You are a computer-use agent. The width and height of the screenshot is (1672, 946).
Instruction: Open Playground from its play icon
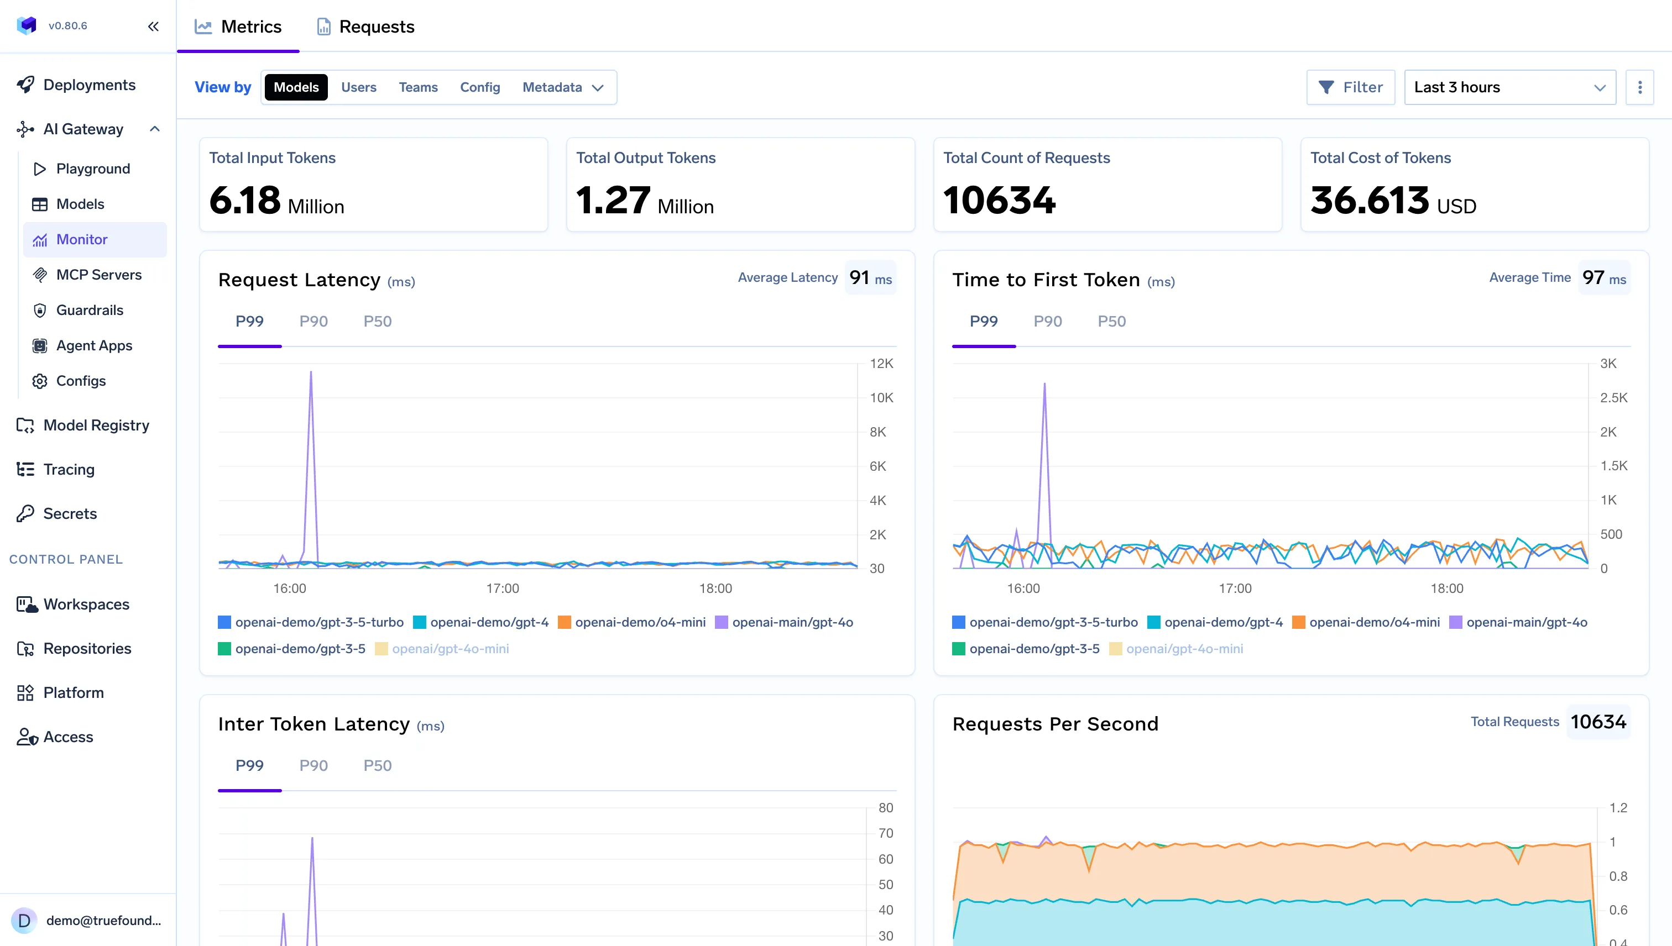[x=40, y=169]
